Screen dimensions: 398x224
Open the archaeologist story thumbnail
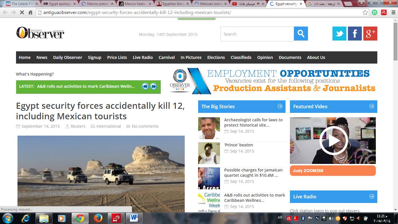(209, 128)
